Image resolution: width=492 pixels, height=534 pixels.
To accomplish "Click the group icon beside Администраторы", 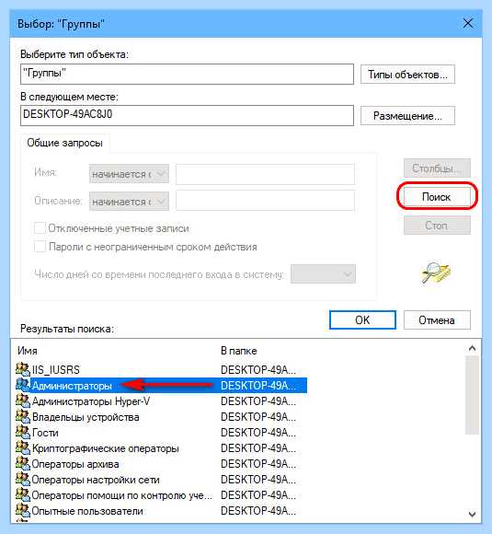I will 23,385.
